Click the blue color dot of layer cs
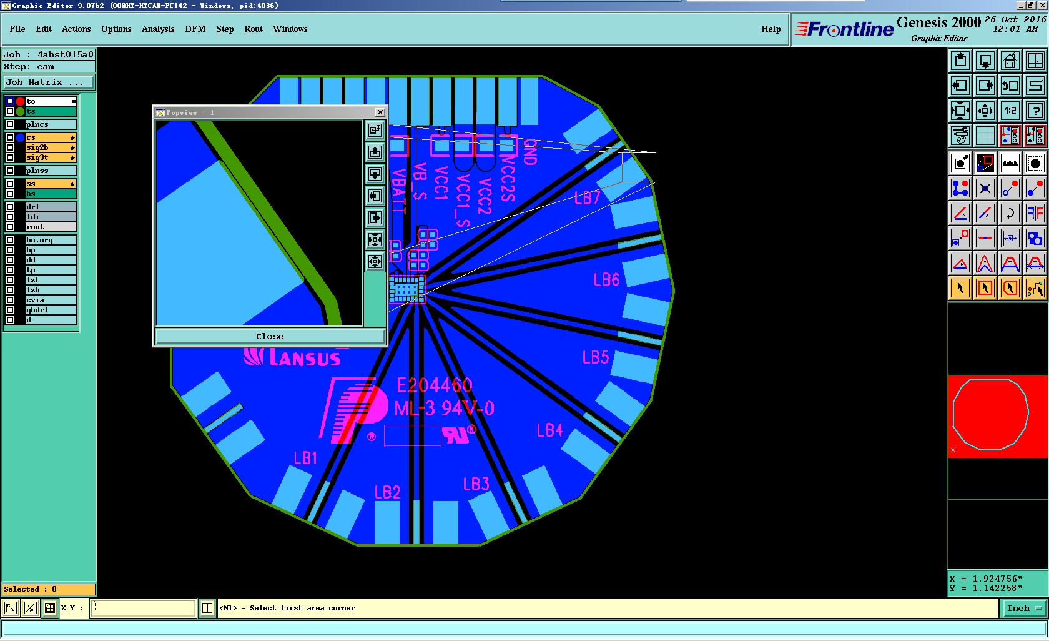Image resolution: width=1049 pixels, height=641 pixels. tap(20, 137)
